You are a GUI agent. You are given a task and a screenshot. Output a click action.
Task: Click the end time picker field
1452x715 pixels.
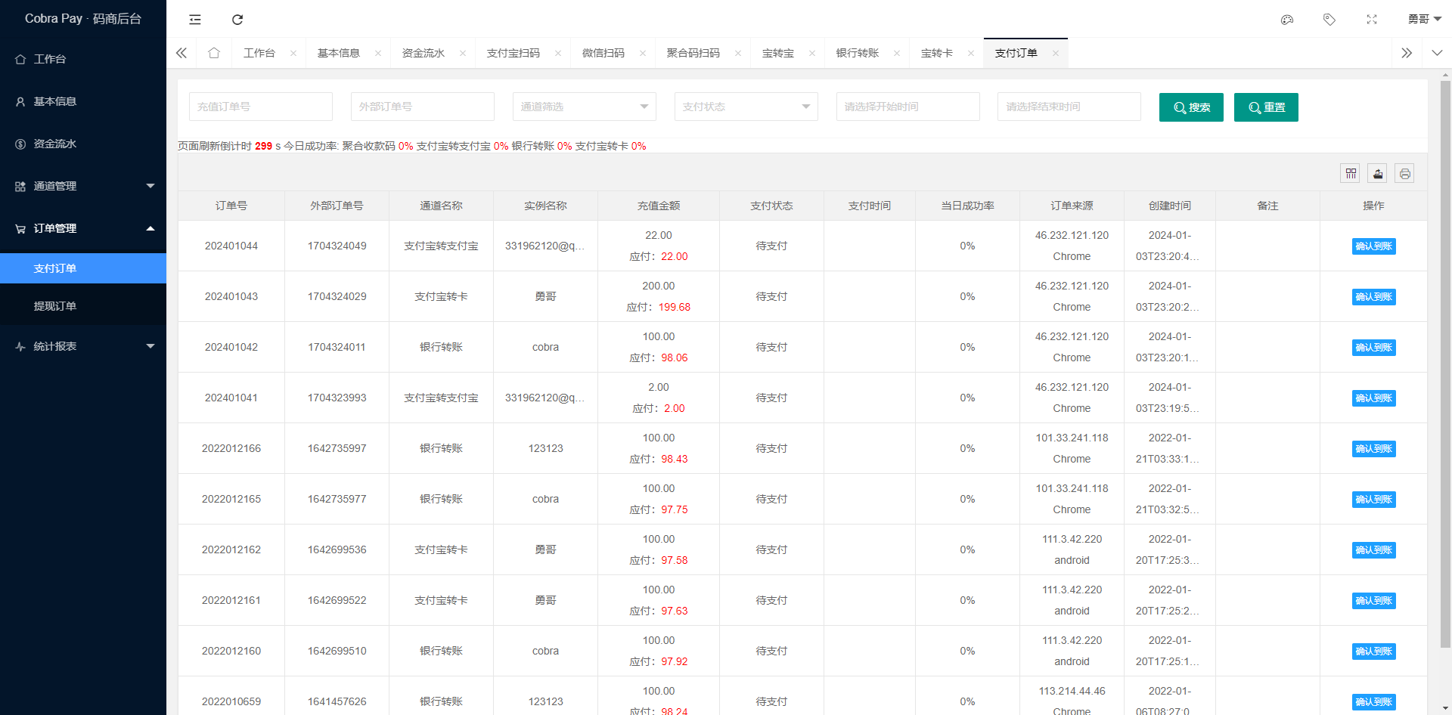coord(1069,107)
